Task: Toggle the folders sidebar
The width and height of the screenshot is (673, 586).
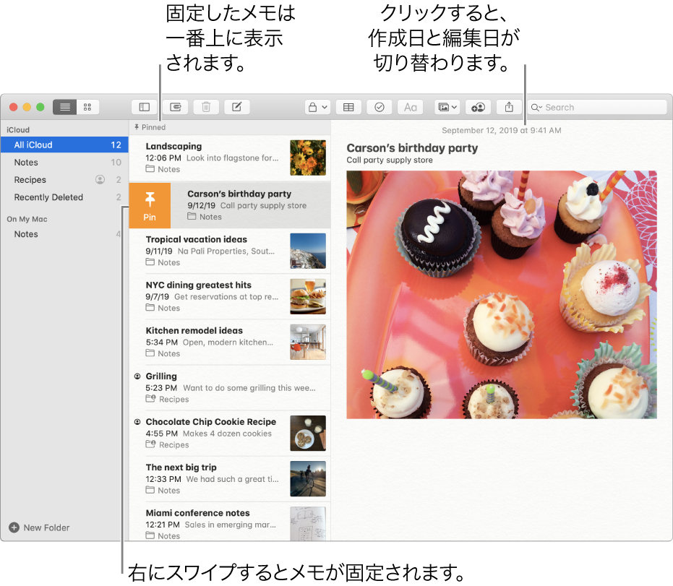Action: [x=145, y=107]
